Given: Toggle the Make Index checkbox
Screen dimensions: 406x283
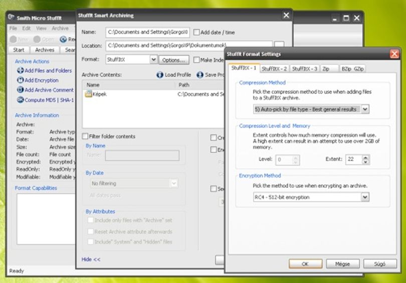Looking at the screenshot, I should click(x=196, y=60).
